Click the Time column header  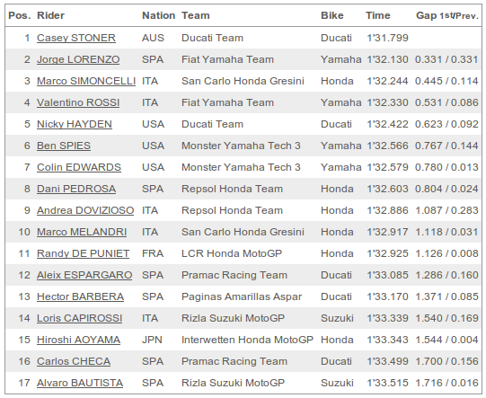pyautogui.click(x=378, y=15)
